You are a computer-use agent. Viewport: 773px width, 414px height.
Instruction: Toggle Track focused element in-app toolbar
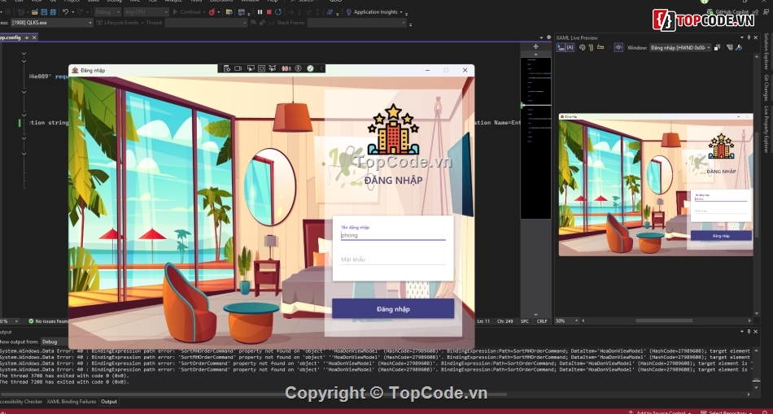(x=272, y=68)
